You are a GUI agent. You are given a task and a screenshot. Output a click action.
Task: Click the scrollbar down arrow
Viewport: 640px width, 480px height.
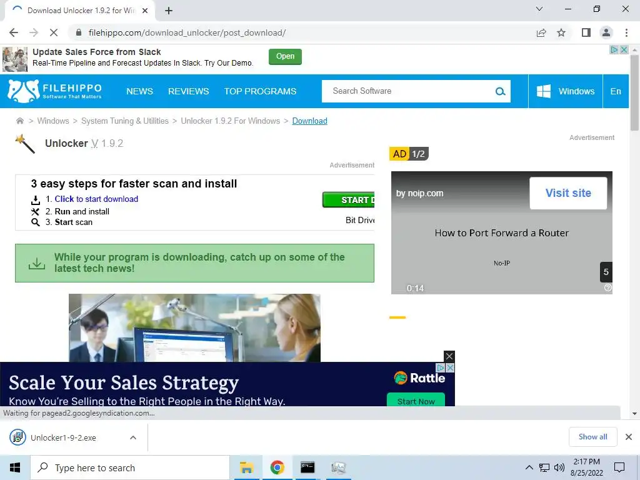click(x=634, y=414)
